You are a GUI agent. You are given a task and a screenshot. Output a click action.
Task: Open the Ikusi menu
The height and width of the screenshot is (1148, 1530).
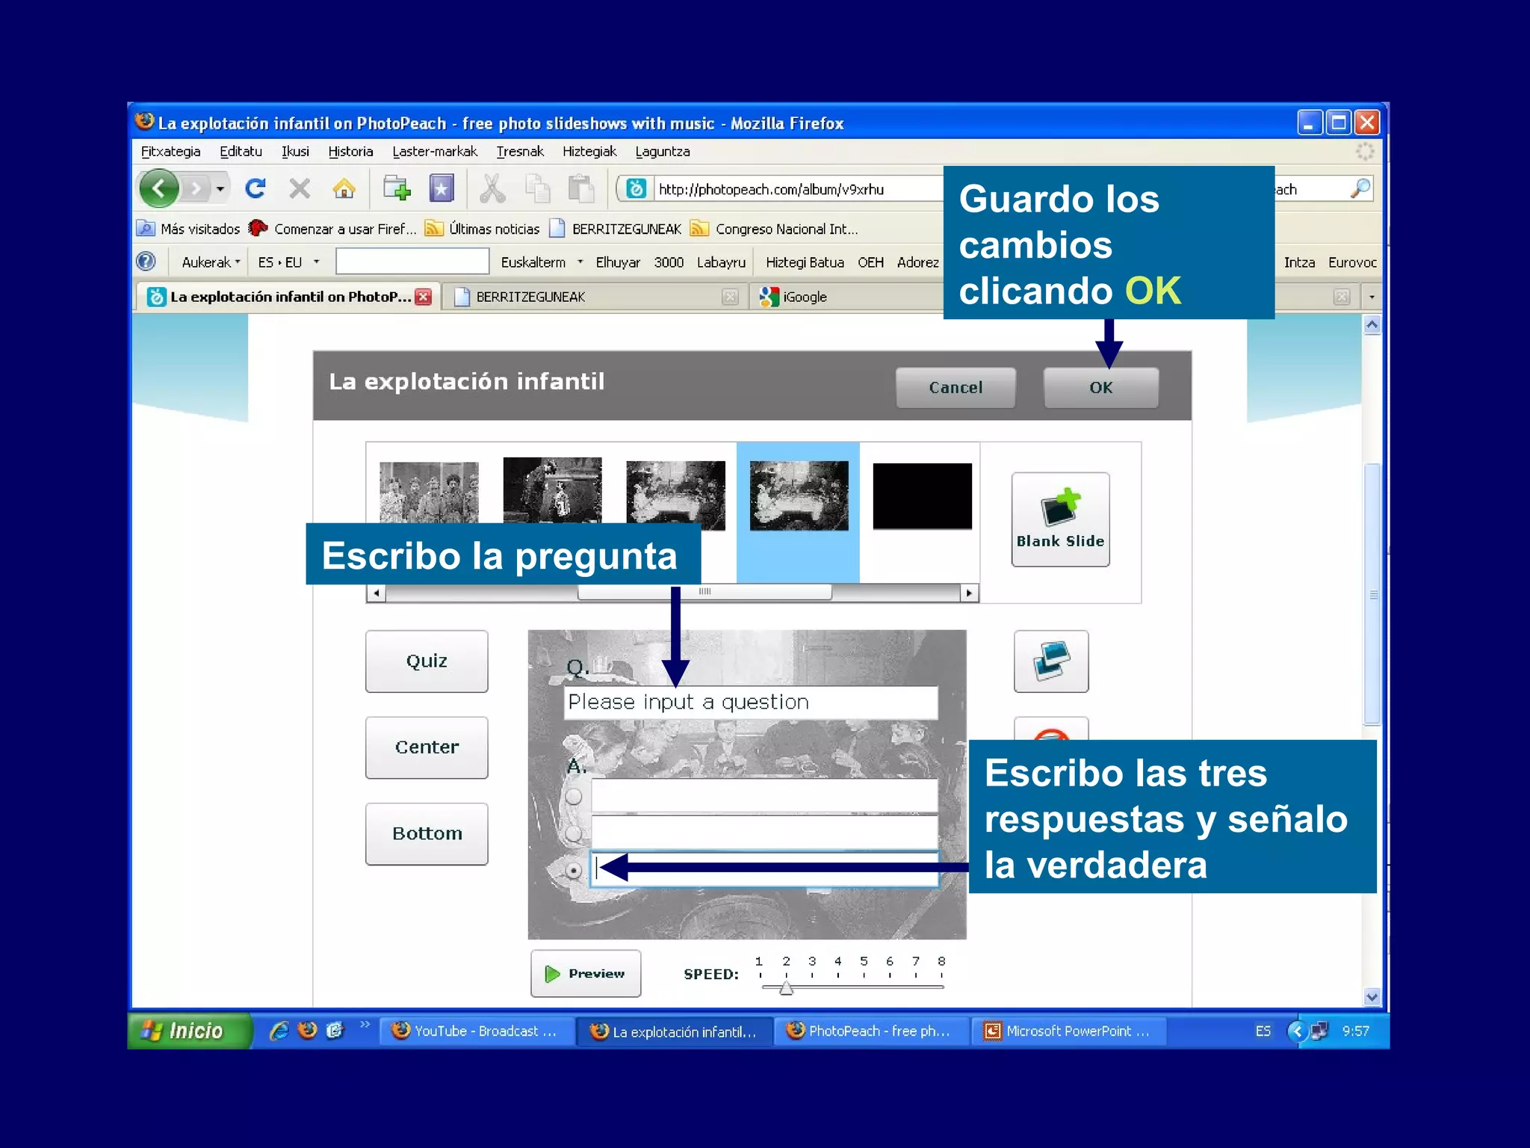pos(295,152)
